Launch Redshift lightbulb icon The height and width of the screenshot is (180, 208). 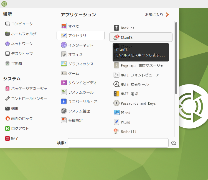tap(116, 131)
